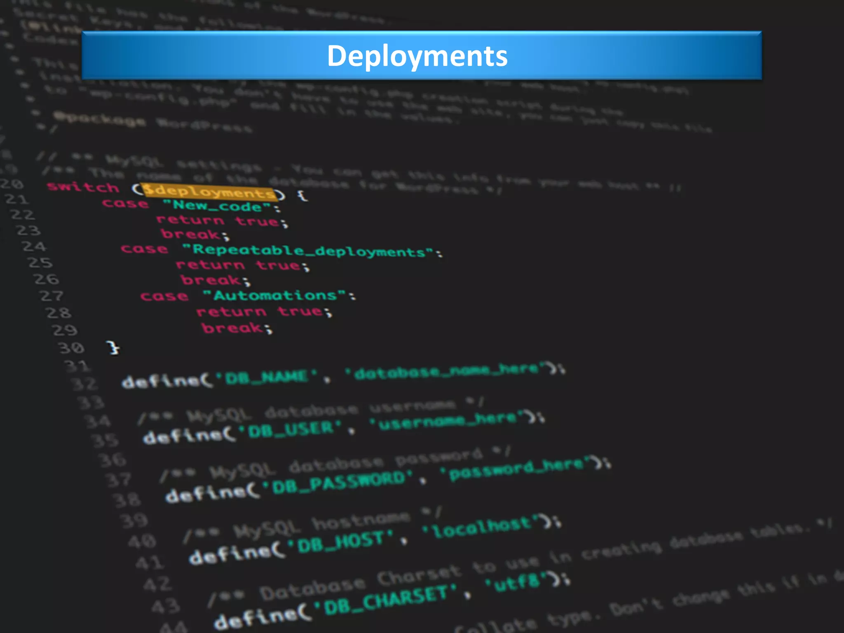Viewport: 844px width, 633px height.
Task: Click the "Automations" case string
Action: 275,295
